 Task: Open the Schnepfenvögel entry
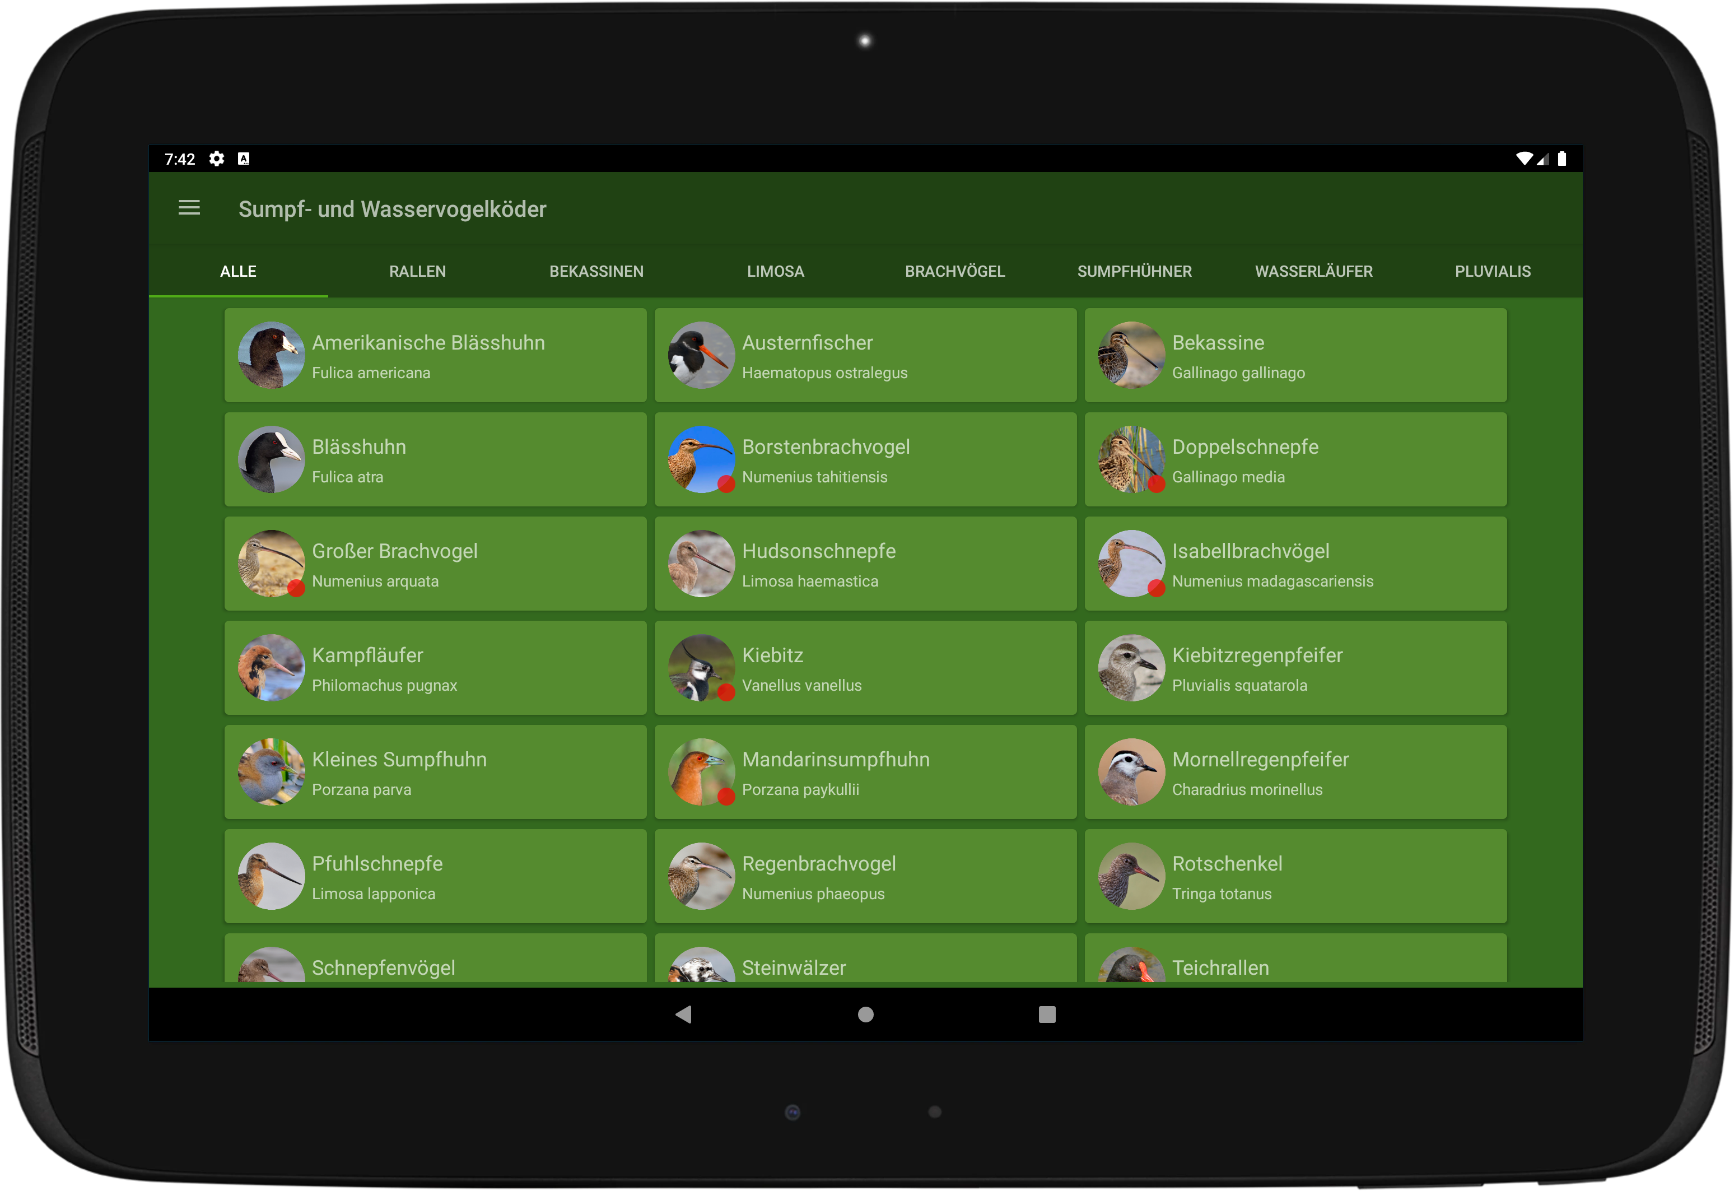tap(436, 958)
